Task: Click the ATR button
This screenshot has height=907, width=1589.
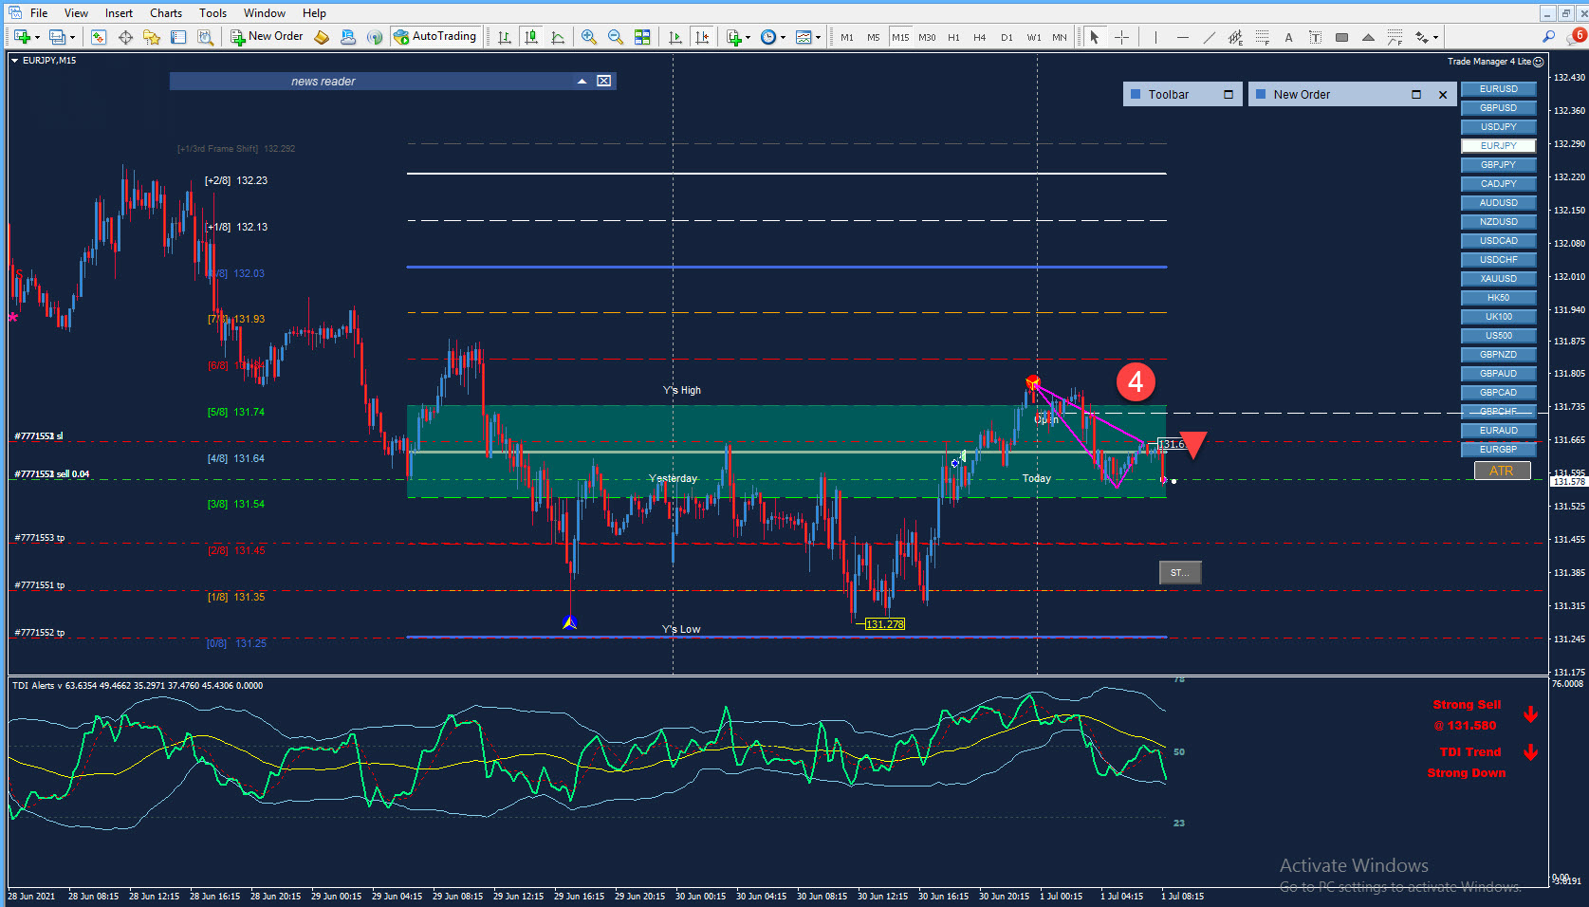Action: pyautogui.click(x=1502, y=471)
